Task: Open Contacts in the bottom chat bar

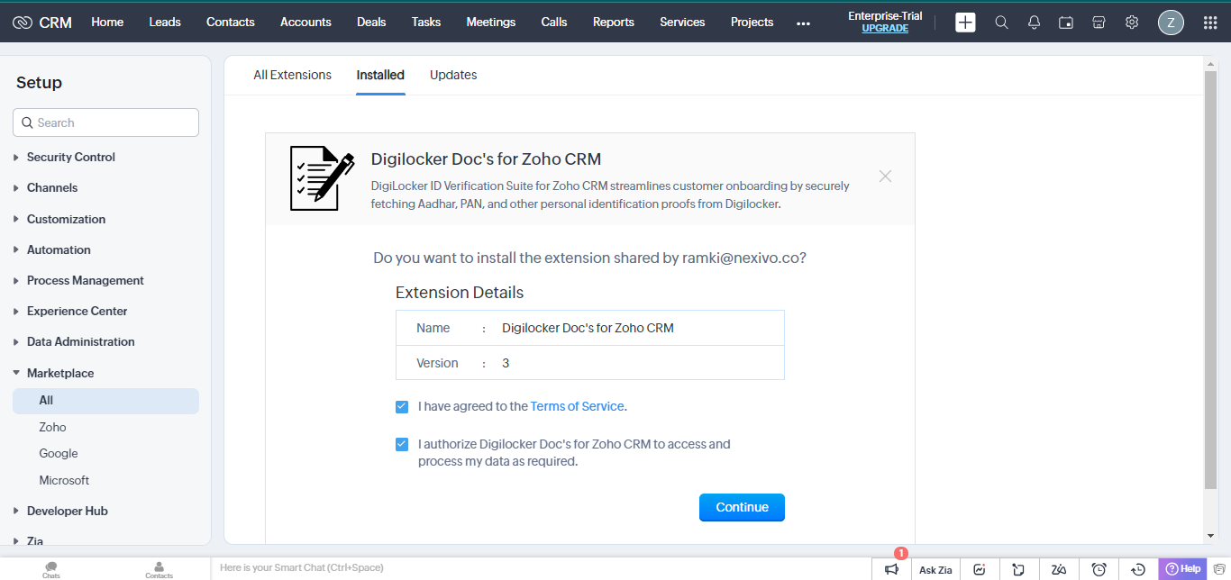Action: pos(159,569)
